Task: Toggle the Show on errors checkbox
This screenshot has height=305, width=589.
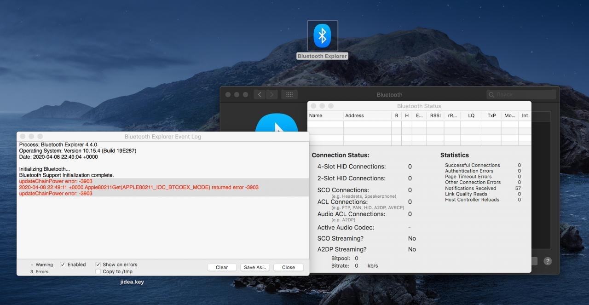Action: [x=98, y=265]
